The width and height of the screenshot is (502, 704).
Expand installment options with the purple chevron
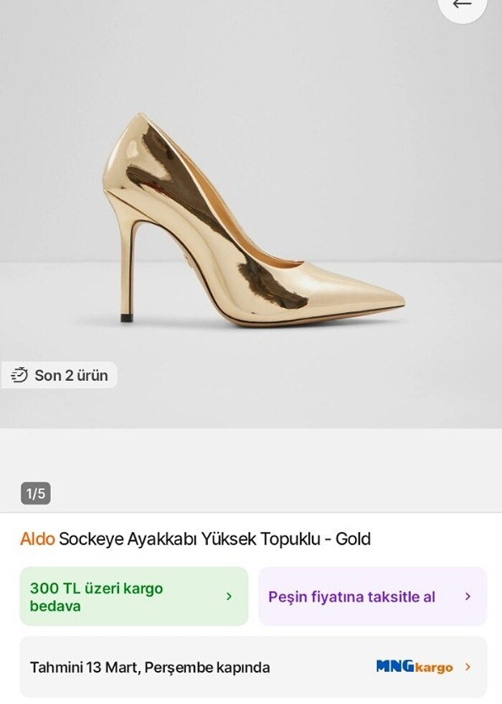[x=468, y=596]
